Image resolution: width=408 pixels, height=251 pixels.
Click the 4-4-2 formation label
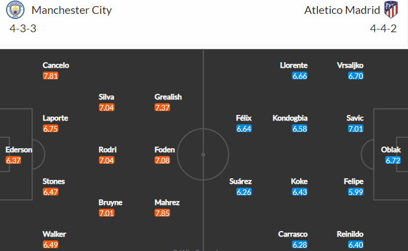tap(384, 28)
